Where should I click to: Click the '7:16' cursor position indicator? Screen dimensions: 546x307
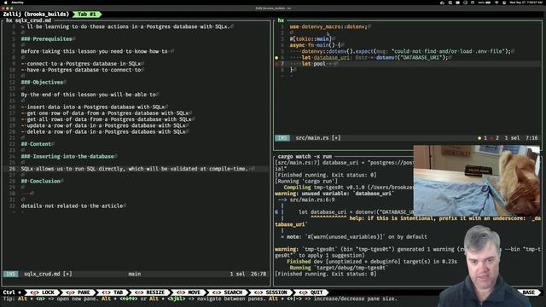(x=531, y=138)
